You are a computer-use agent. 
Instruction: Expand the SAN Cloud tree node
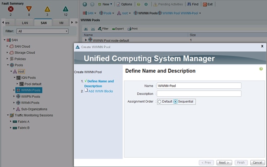(x=7, y=46)
